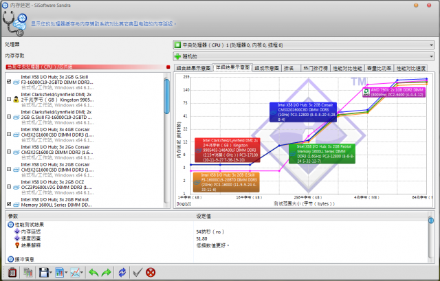Click the SiSoftware Sandra title bar icon
Screen dimensions: 440x281
tap(5, 5)
